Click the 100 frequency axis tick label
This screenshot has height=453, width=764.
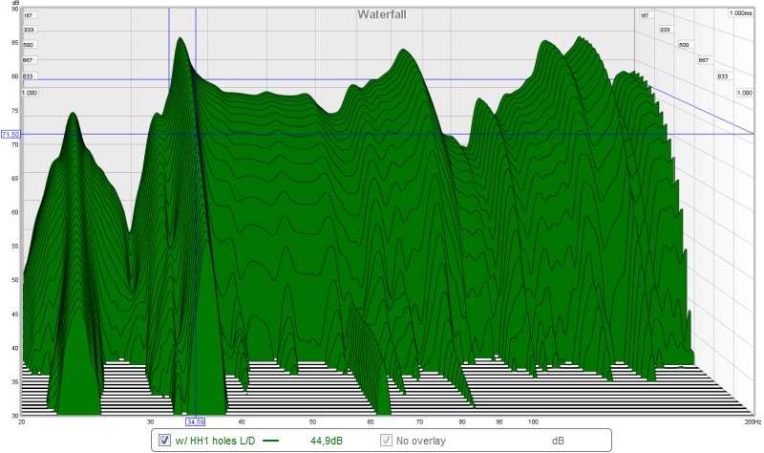533,421
